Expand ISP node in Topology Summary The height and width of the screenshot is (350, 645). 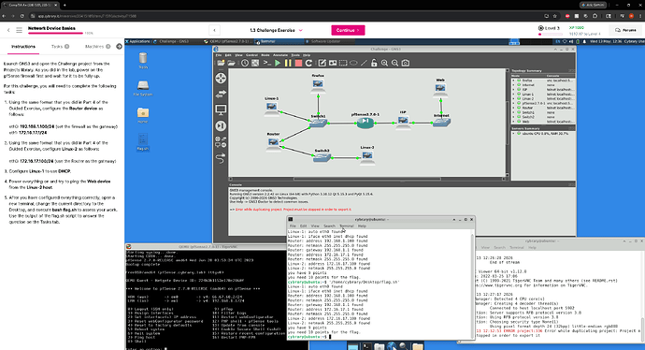(x=514, y=89)
